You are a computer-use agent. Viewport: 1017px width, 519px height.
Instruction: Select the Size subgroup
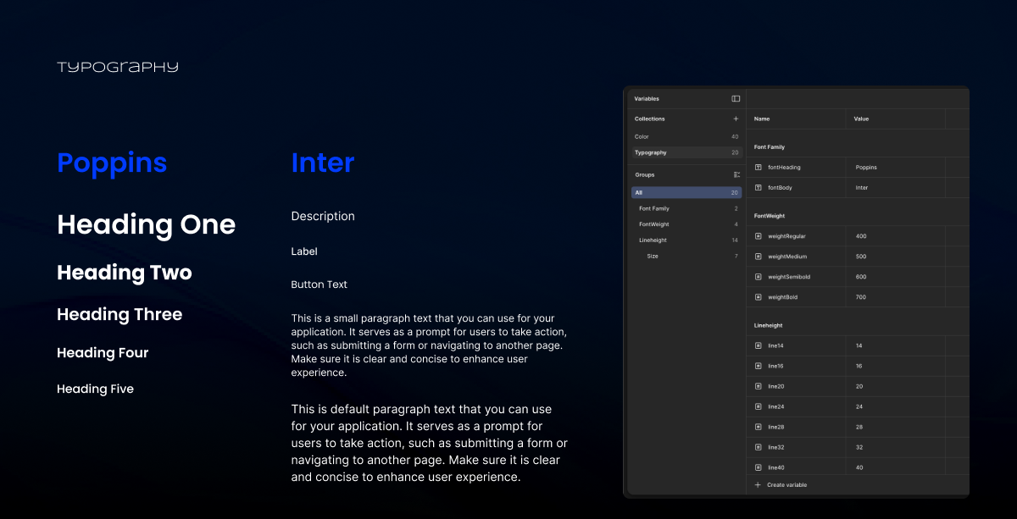click(653, 256)
